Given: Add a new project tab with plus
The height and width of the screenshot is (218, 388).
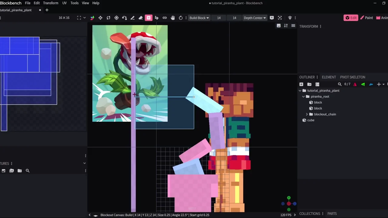Looking at the screenshot, I should 47,10.
